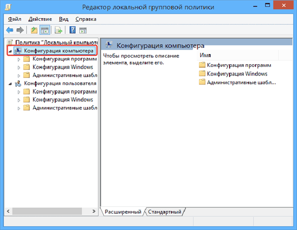The height and width of the screenshot is (230, 297).
Task: Click user icon next to Конфигурация пользователя
Action: (x=18, y=83)
